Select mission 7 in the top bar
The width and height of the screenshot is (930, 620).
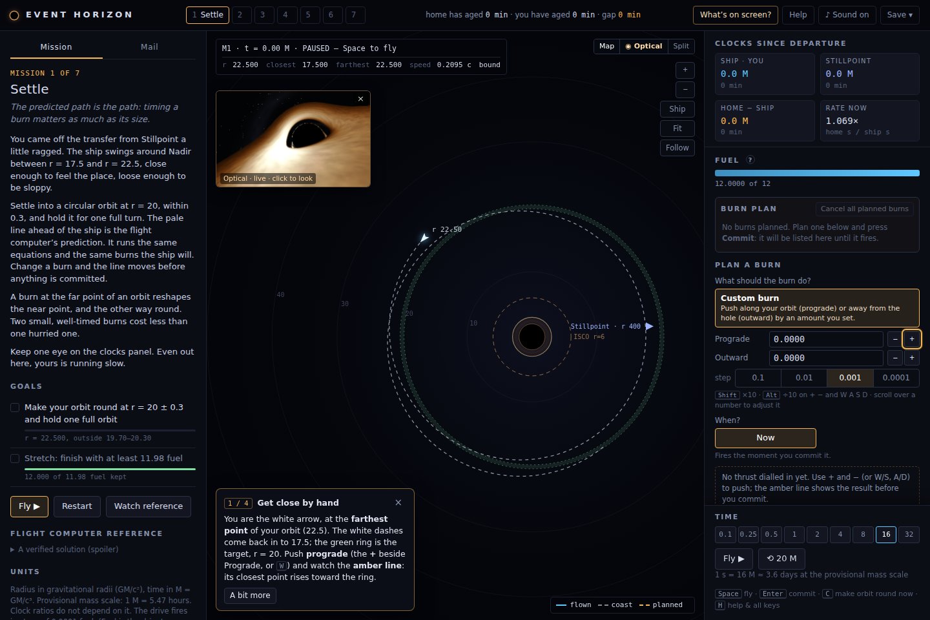click(354, 15)
